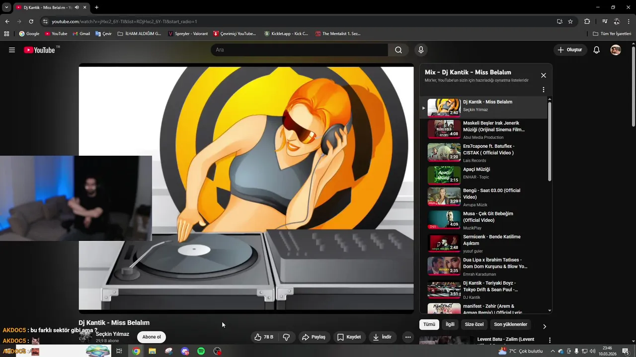The image size is (636, 357).
Task: Open more actions ellipsis below the video
Action: pos(408,337)
